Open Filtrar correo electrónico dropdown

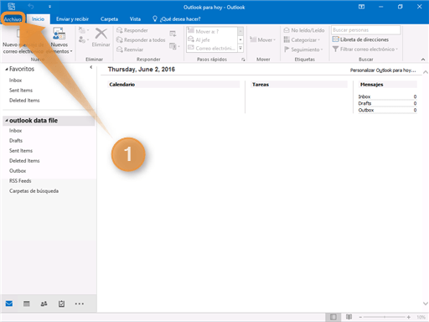(x=365, y=49)
